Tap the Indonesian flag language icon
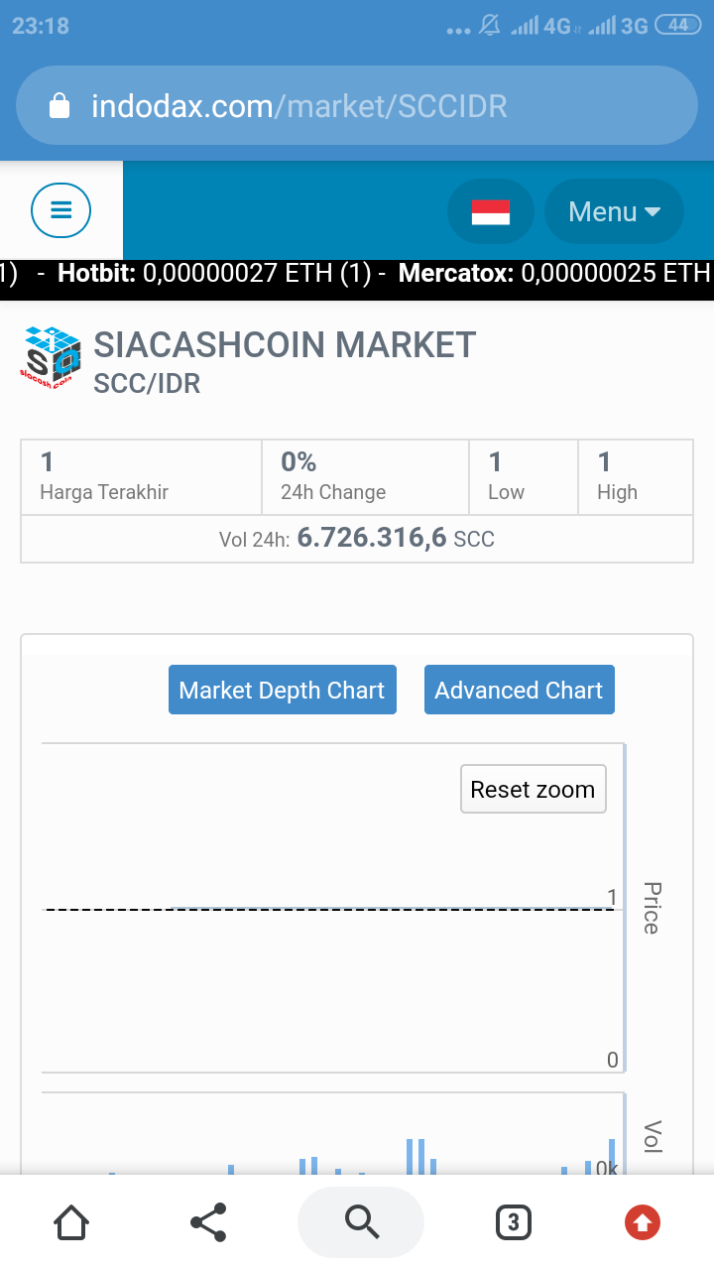Screen dimensions: 714x1270 tap(490, 211)
